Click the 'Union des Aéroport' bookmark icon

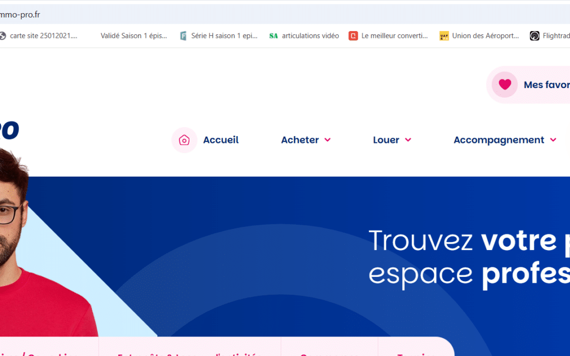444,36
